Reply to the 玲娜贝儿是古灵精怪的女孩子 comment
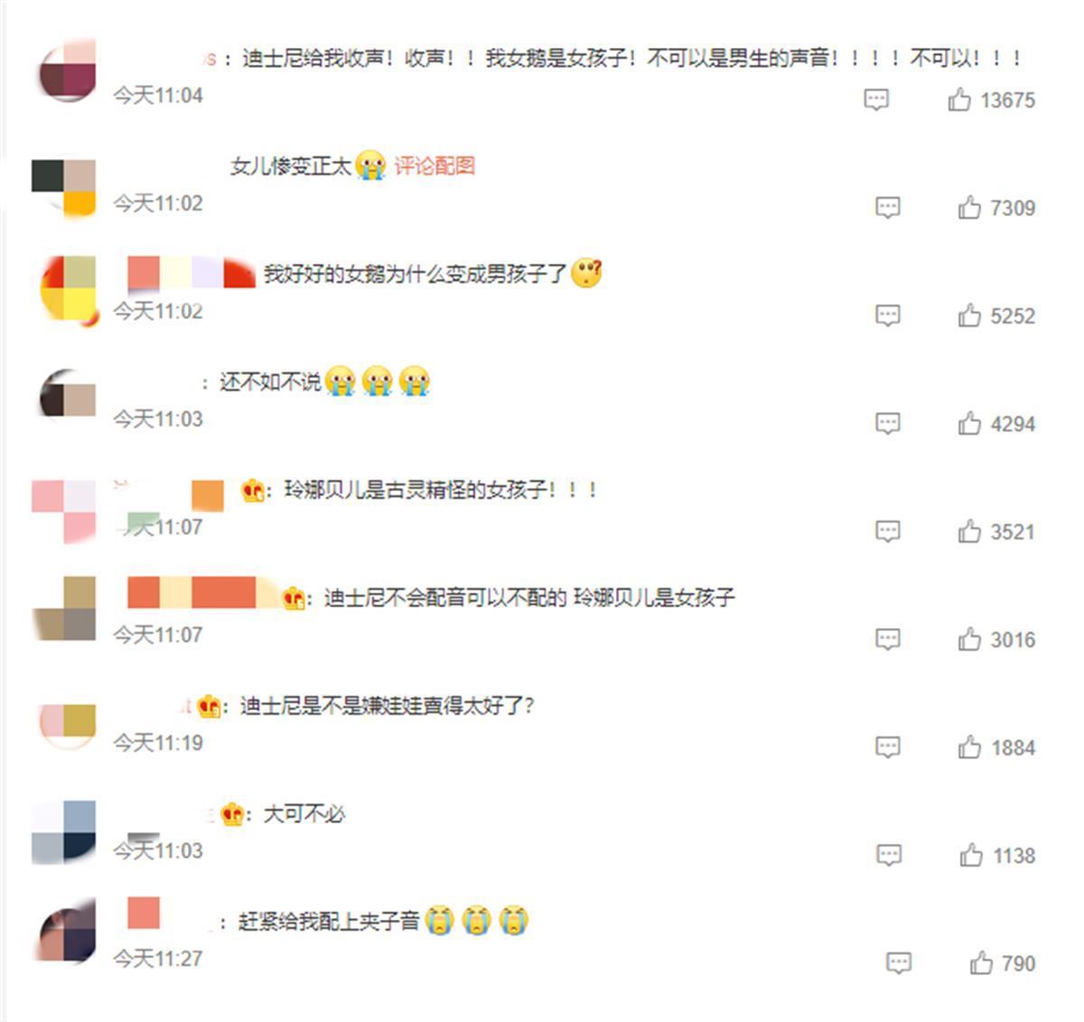1084x1022 pixels. pos(888,531)
